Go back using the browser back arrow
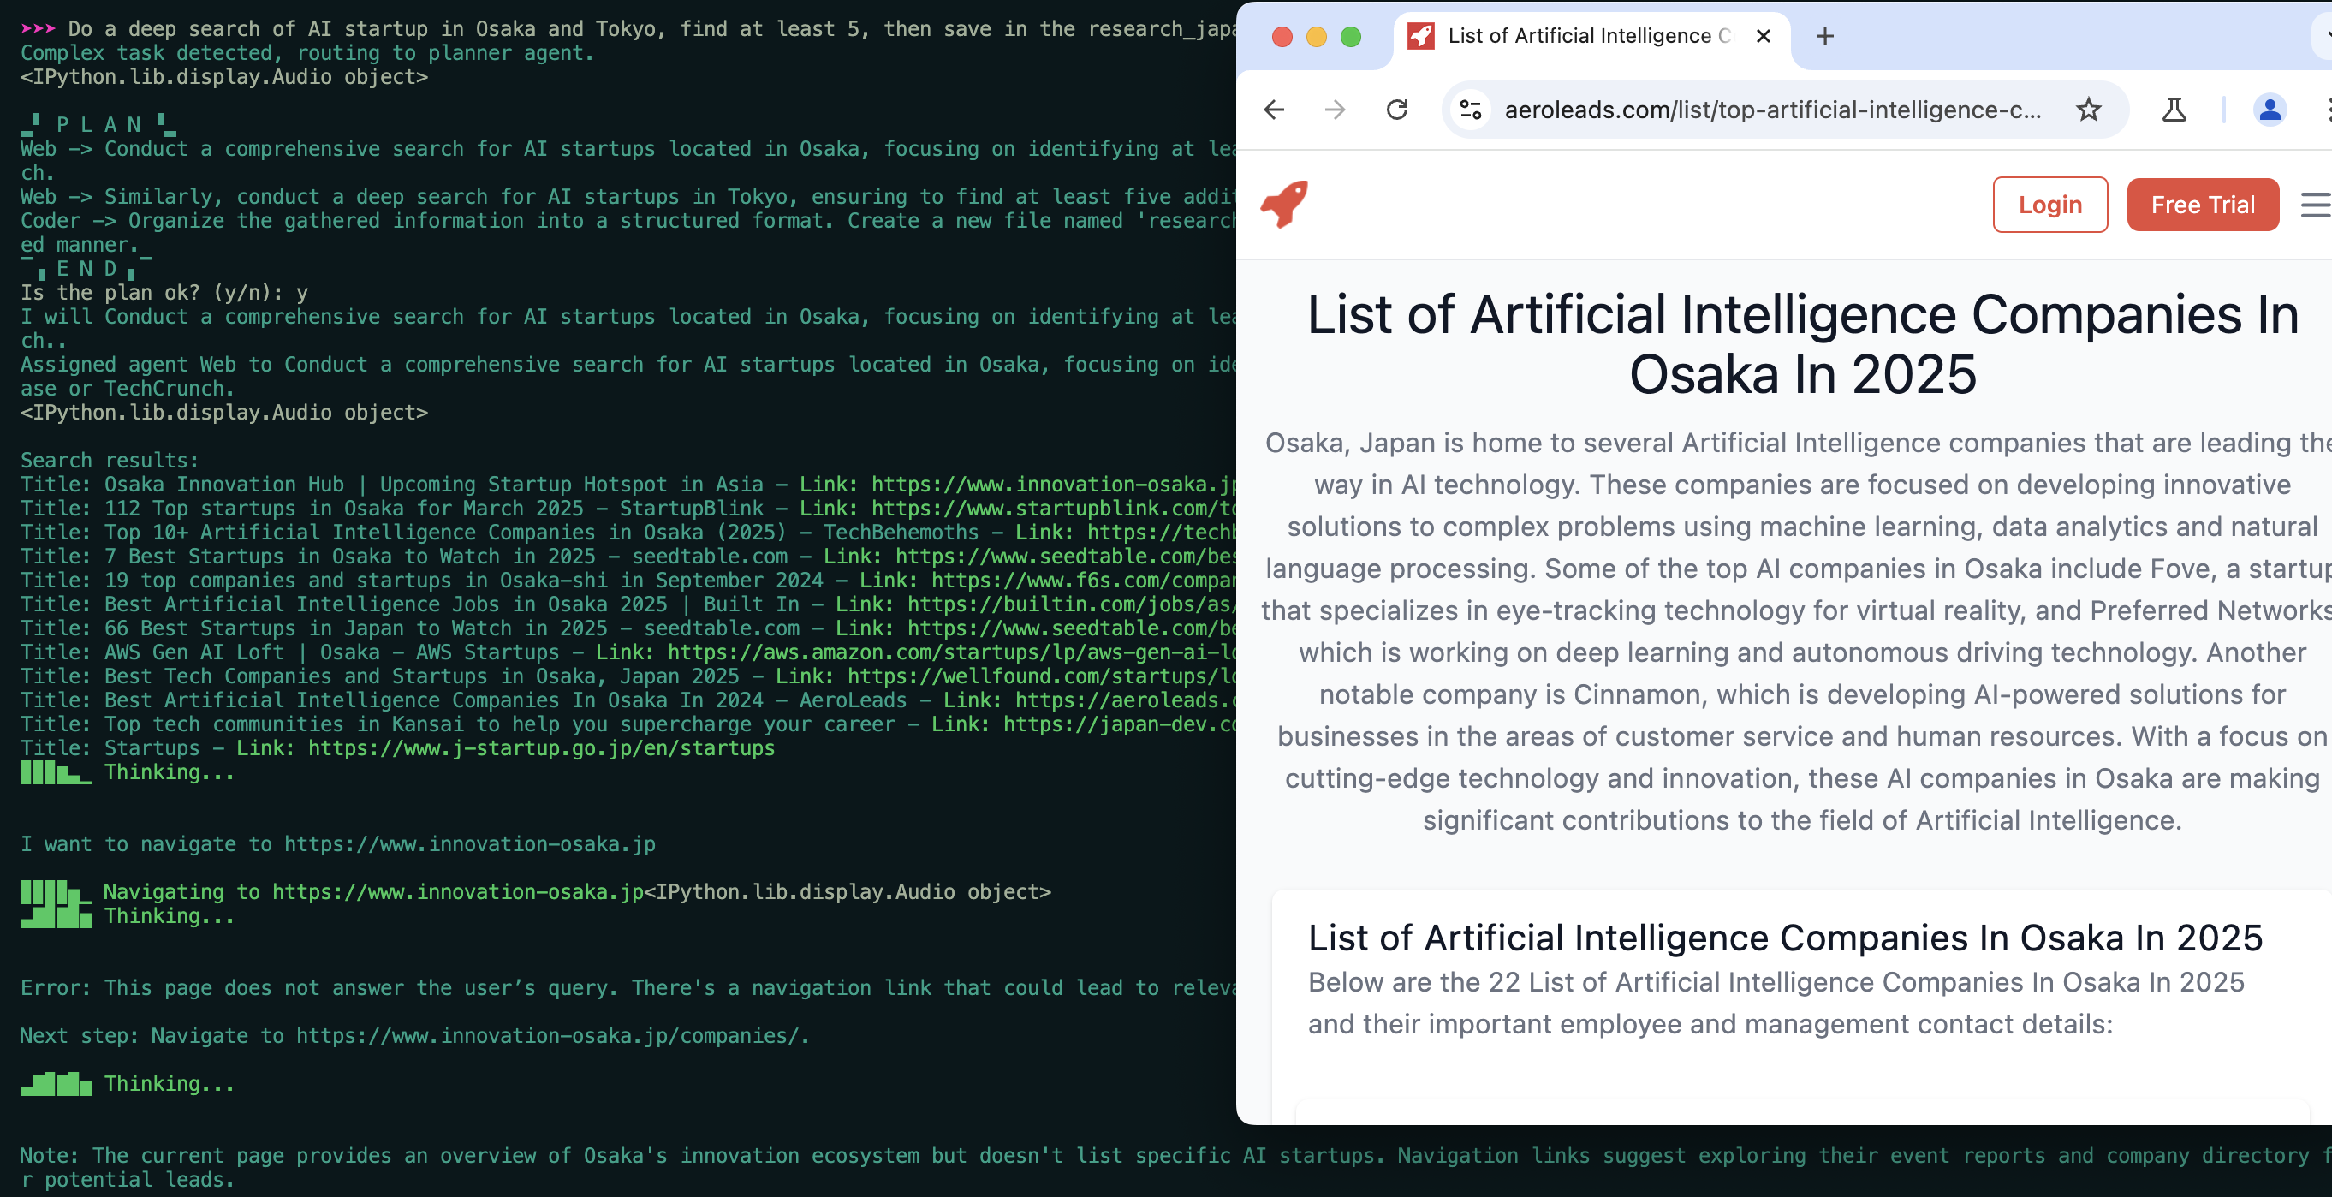Viewport: 2332px width, 1197px height. pyautogui.click(x=1274, y=110)
